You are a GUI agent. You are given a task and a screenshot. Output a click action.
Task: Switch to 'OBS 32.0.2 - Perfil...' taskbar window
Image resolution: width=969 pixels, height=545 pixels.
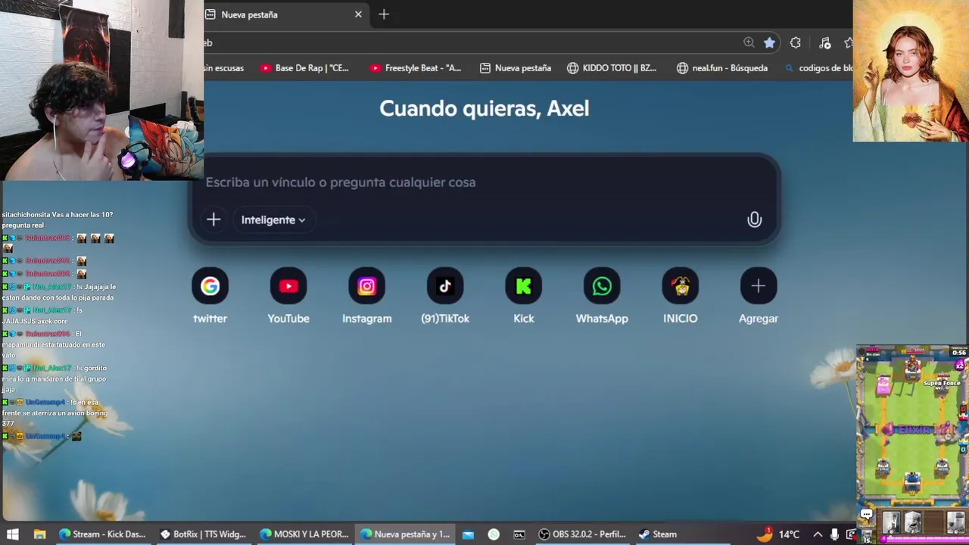click(x=581, y=534)
